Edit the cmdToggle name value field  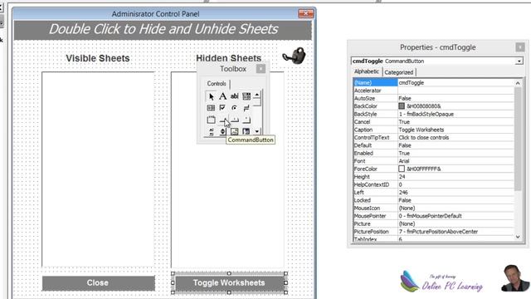(455, 83)
